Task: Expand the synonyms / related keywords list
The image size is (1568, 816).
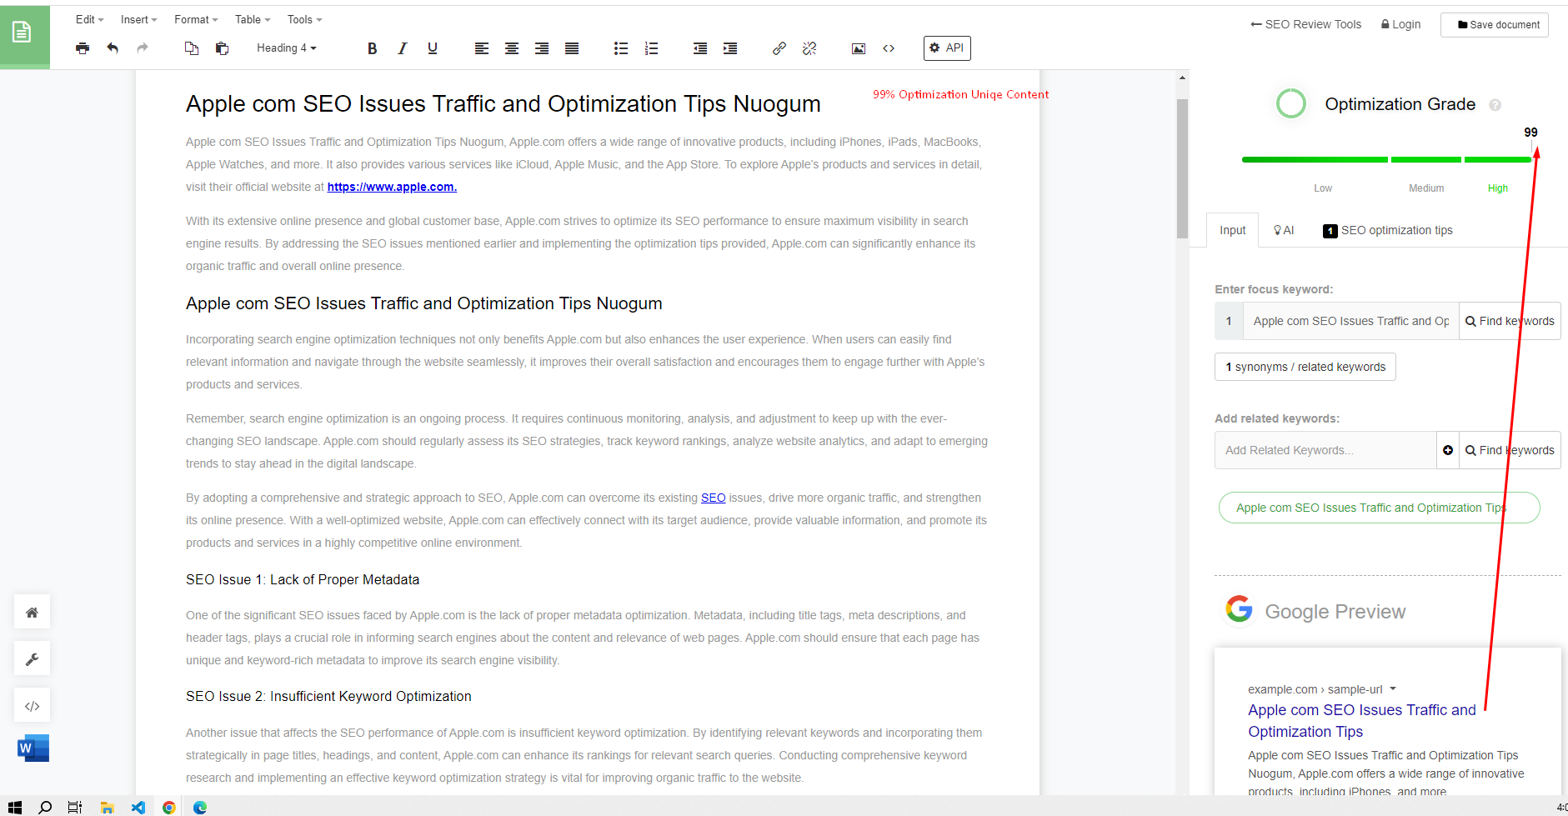Action: (1305, 366)
